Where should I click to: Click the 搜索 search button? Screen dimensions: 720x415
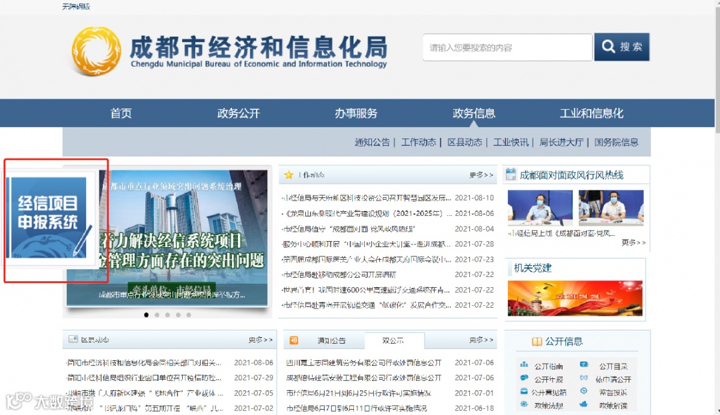(622, 47)
